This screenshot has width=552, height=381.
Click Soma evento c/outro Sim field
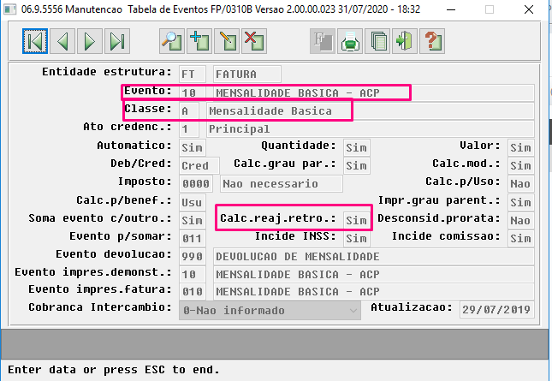coord(193,220)
